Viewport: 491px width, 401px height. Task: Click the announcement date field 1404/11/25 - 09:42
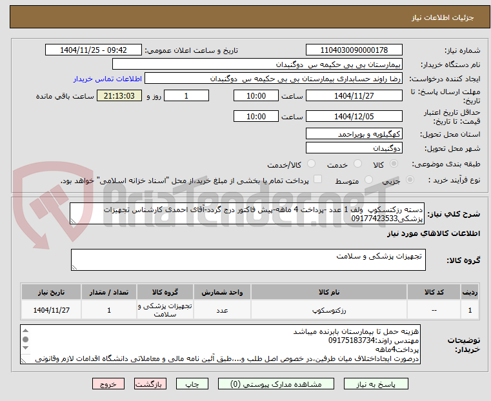coord(94,50)
